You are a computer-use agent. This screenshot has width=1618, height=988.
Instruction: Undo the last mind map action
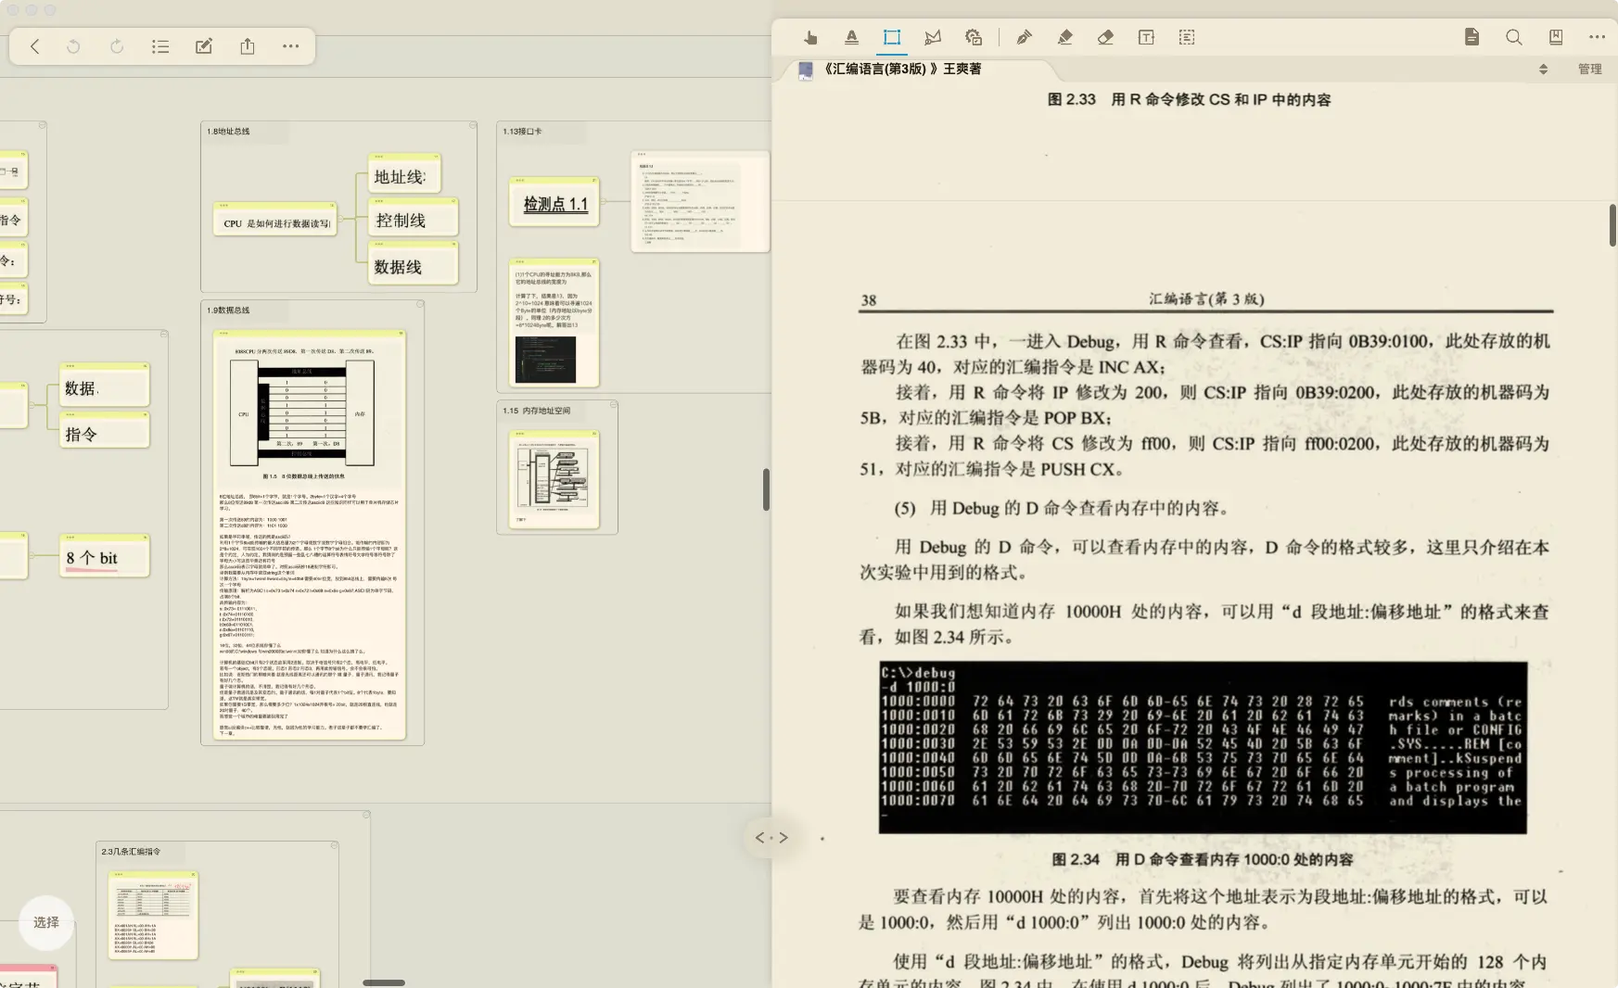[x=73, y=46]
